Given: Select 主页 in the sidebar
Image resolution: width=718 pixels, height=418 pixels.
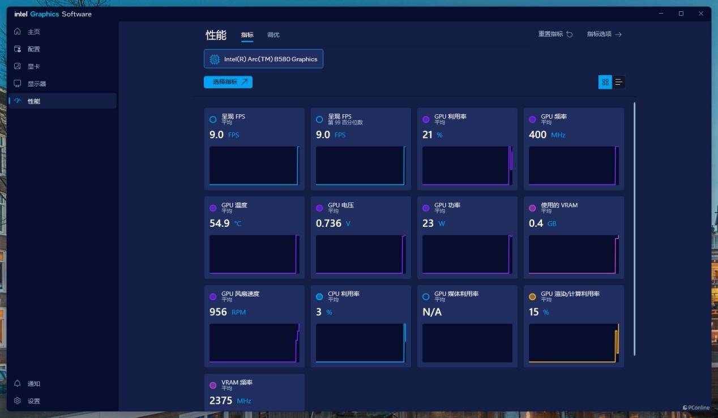Looking at the screenshot, I should (62, 32).
